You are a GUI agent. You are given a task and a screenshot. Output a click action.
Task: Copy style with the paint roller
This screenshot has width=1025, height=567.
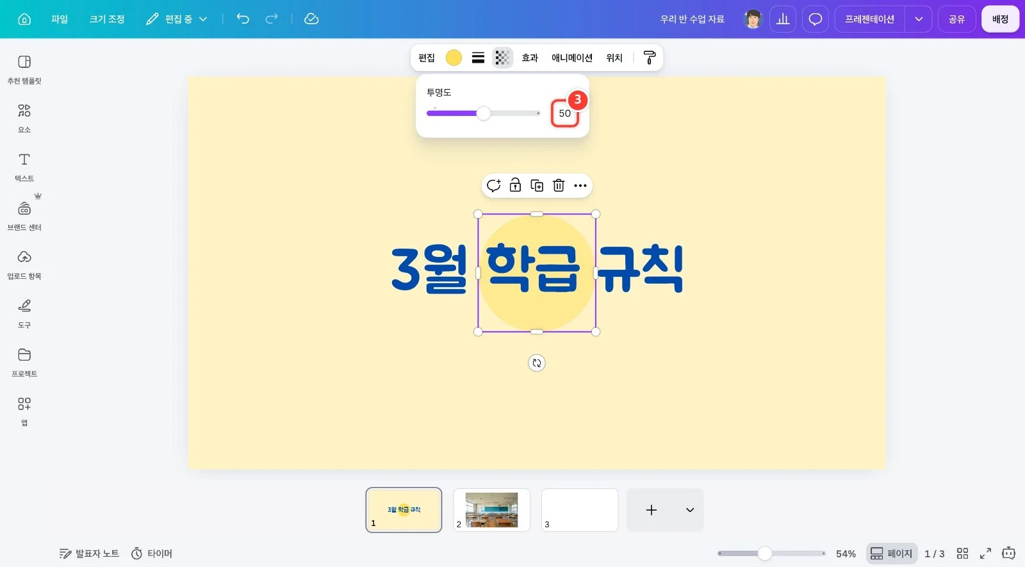[x=649, y=58]
